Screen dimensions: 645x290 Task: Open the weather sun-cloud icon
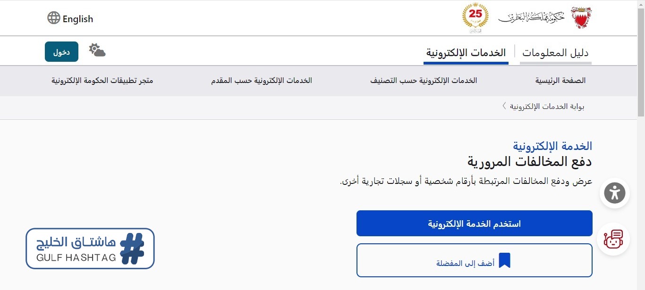(97, 50)
